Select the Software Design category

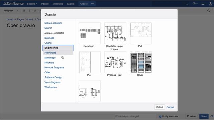(53, 77)
